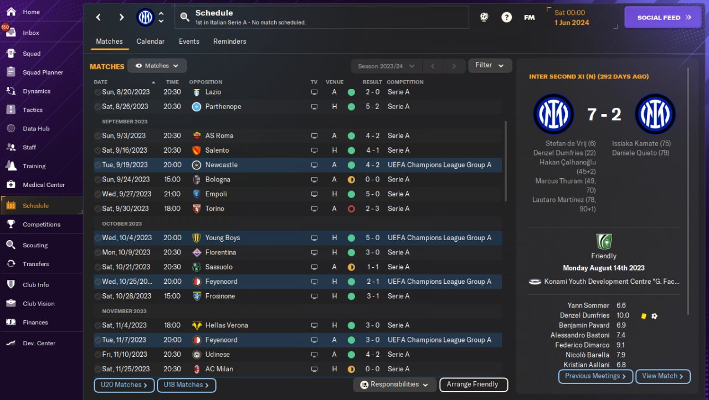Image resolution: width=709 pixels, height=400 pixels.
Task: Switch to the Calendar tab
Action: [150, 41]
